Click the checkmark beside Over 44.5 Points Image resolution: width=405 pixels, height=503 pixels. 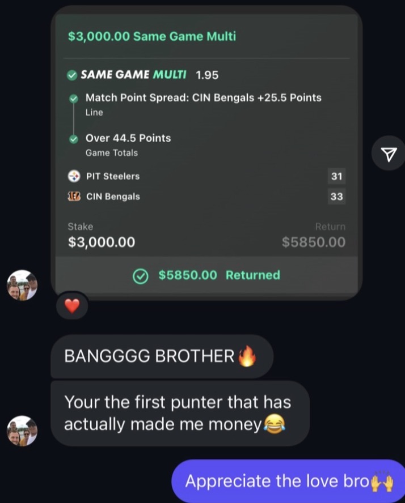[74, 138]
